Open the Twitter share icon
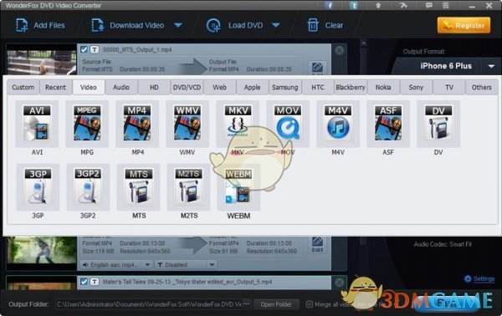This screenshot has height=316, width=502. point(354,5)
